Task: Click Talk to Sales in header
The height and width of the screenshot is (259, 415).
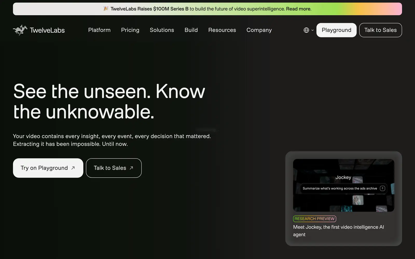Action: pyautogui.click(x=381, y=30)
